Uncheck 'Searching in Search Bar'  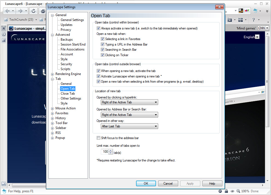coord(102,50)
